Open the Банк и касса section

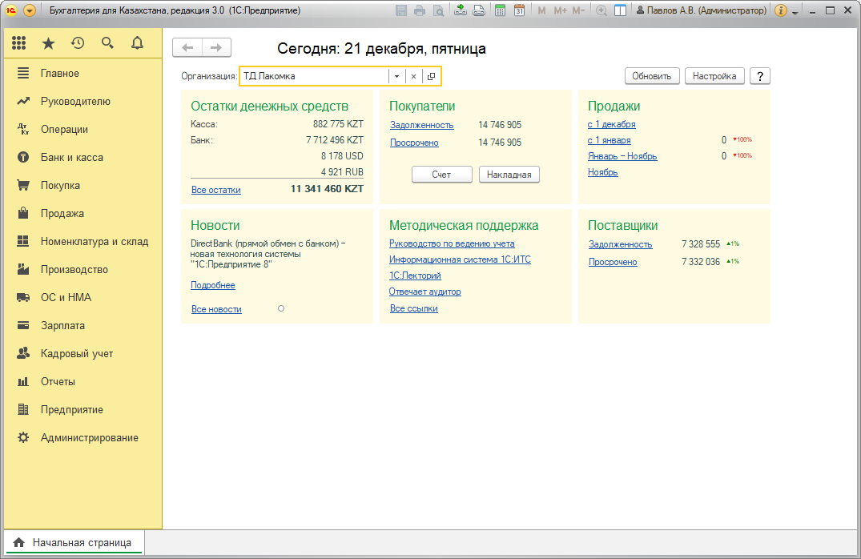point(71,158)
